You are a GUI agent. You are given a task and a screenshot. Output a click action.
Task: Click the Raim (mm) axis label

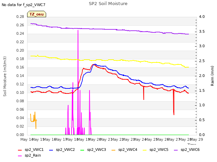point(212,76)
